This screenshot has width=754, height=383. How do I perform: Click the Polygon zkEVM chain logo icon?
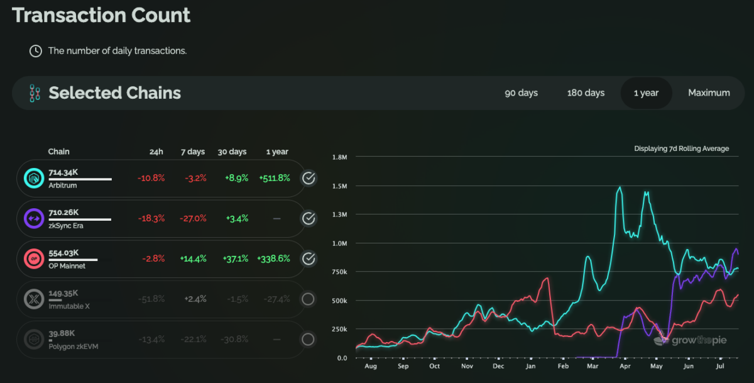tap(33, 339)
